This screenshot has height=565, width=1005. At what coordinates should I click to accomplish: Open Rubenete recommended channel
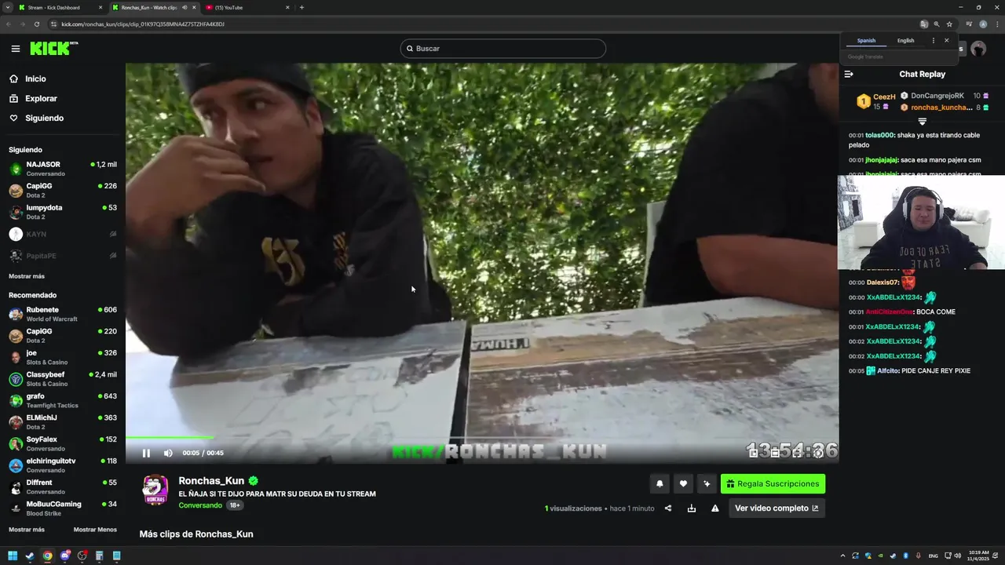tap(63, 314)
